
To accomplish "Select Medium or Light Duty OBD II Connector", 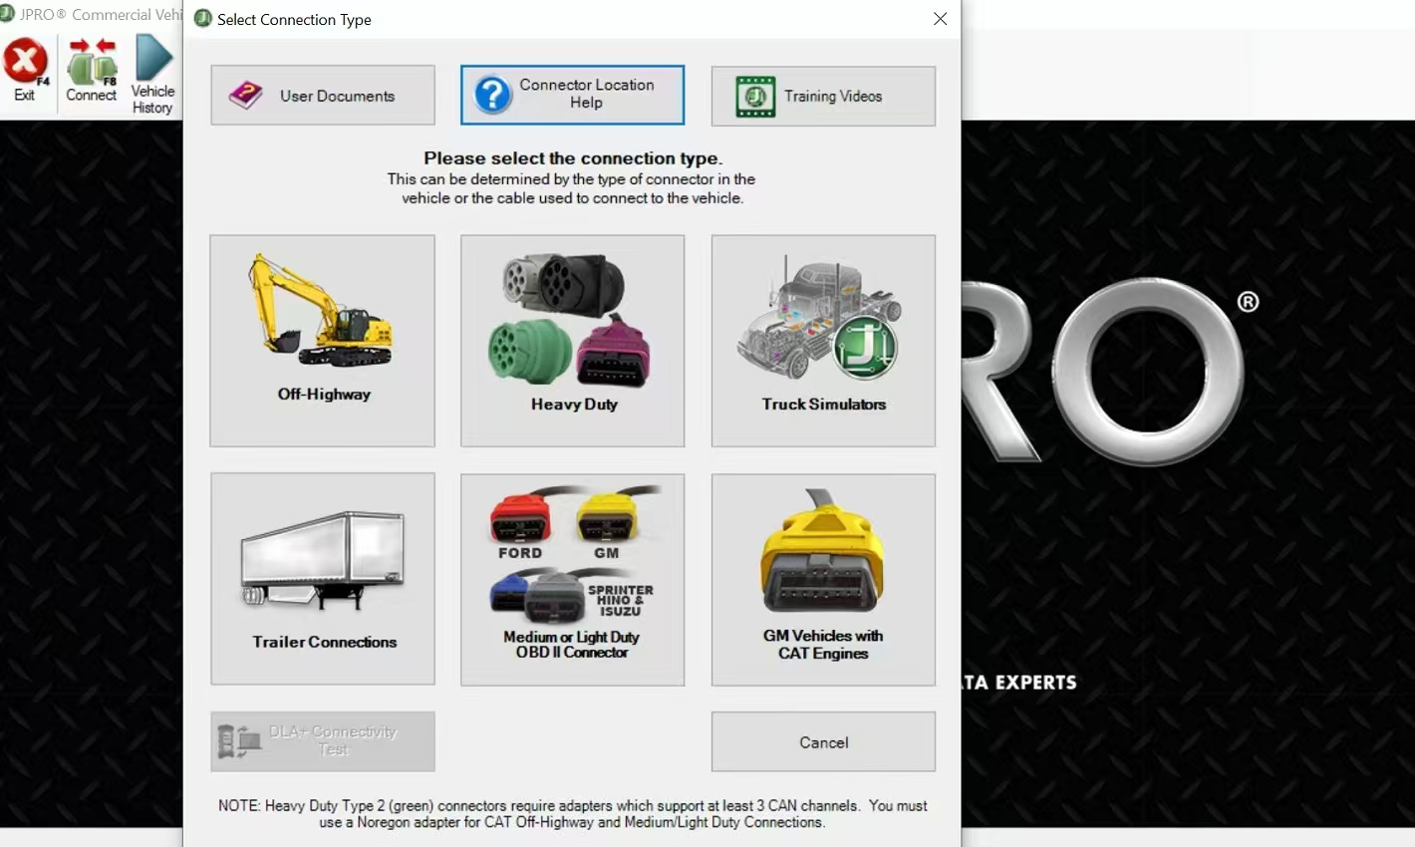I will point(572,579).
